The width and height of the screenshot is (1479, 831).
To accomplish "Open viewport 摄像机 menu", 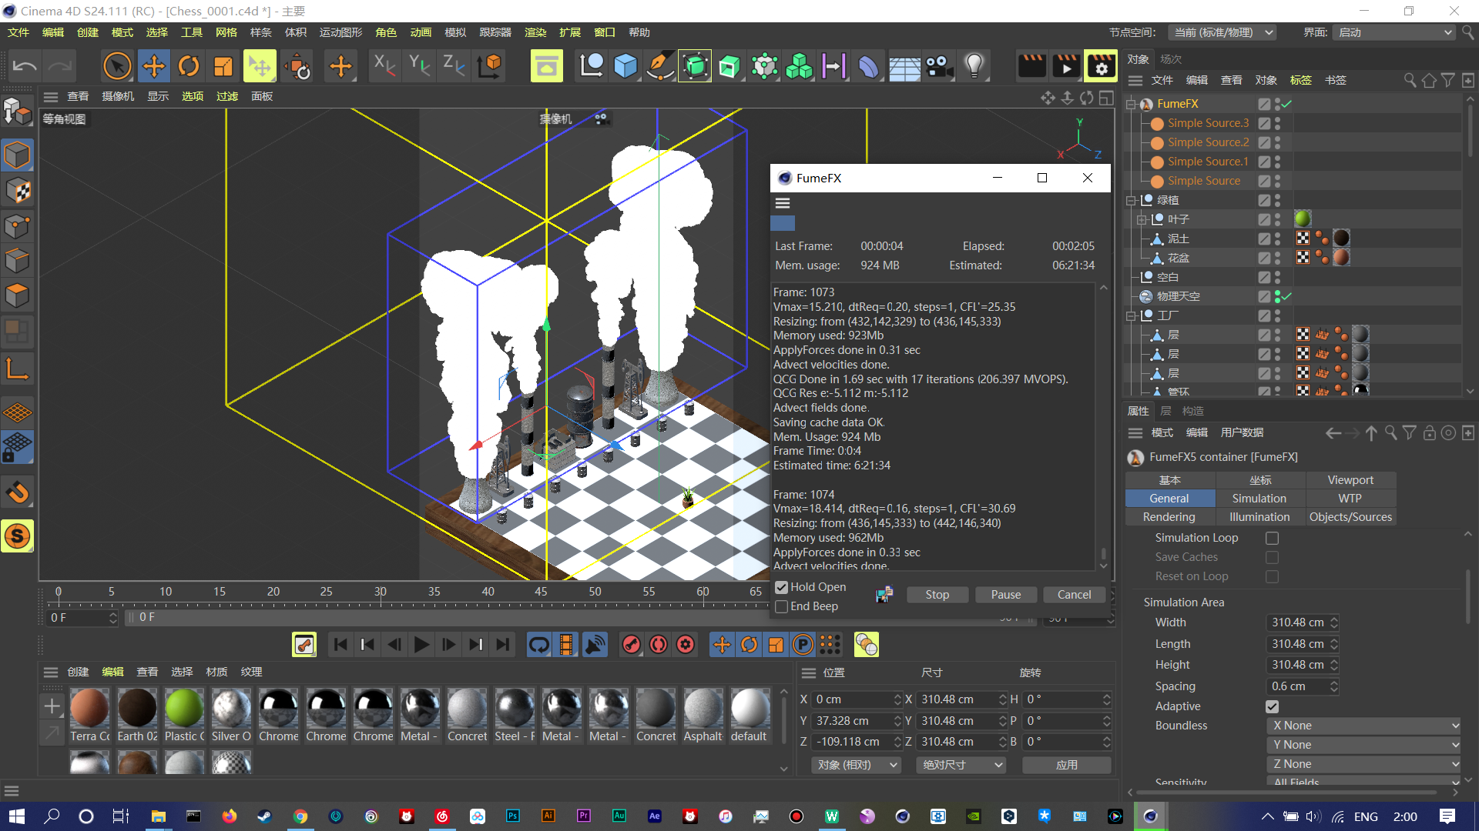I will click(118, 96).
